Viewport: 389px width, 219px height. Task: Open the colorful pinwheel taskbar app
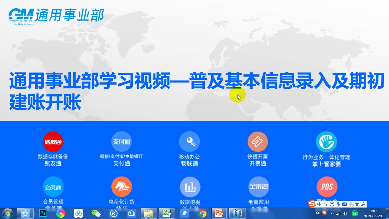[x=60, y=213]
